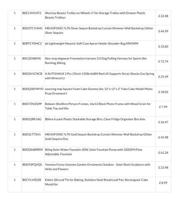Click the Eidoct Loaf Tin description
This screenshot has width=177, height=209.
pos(96,182)
